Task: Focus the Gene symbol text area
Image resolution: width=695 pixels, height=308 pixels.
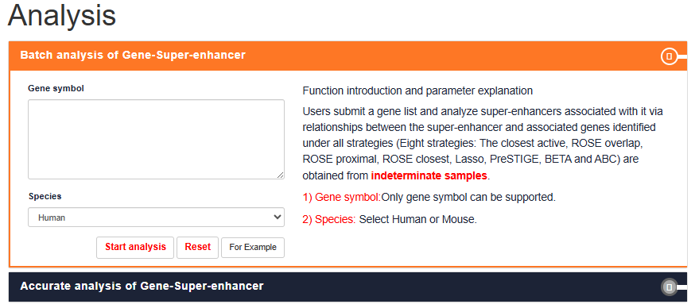Action: (156, 140)
